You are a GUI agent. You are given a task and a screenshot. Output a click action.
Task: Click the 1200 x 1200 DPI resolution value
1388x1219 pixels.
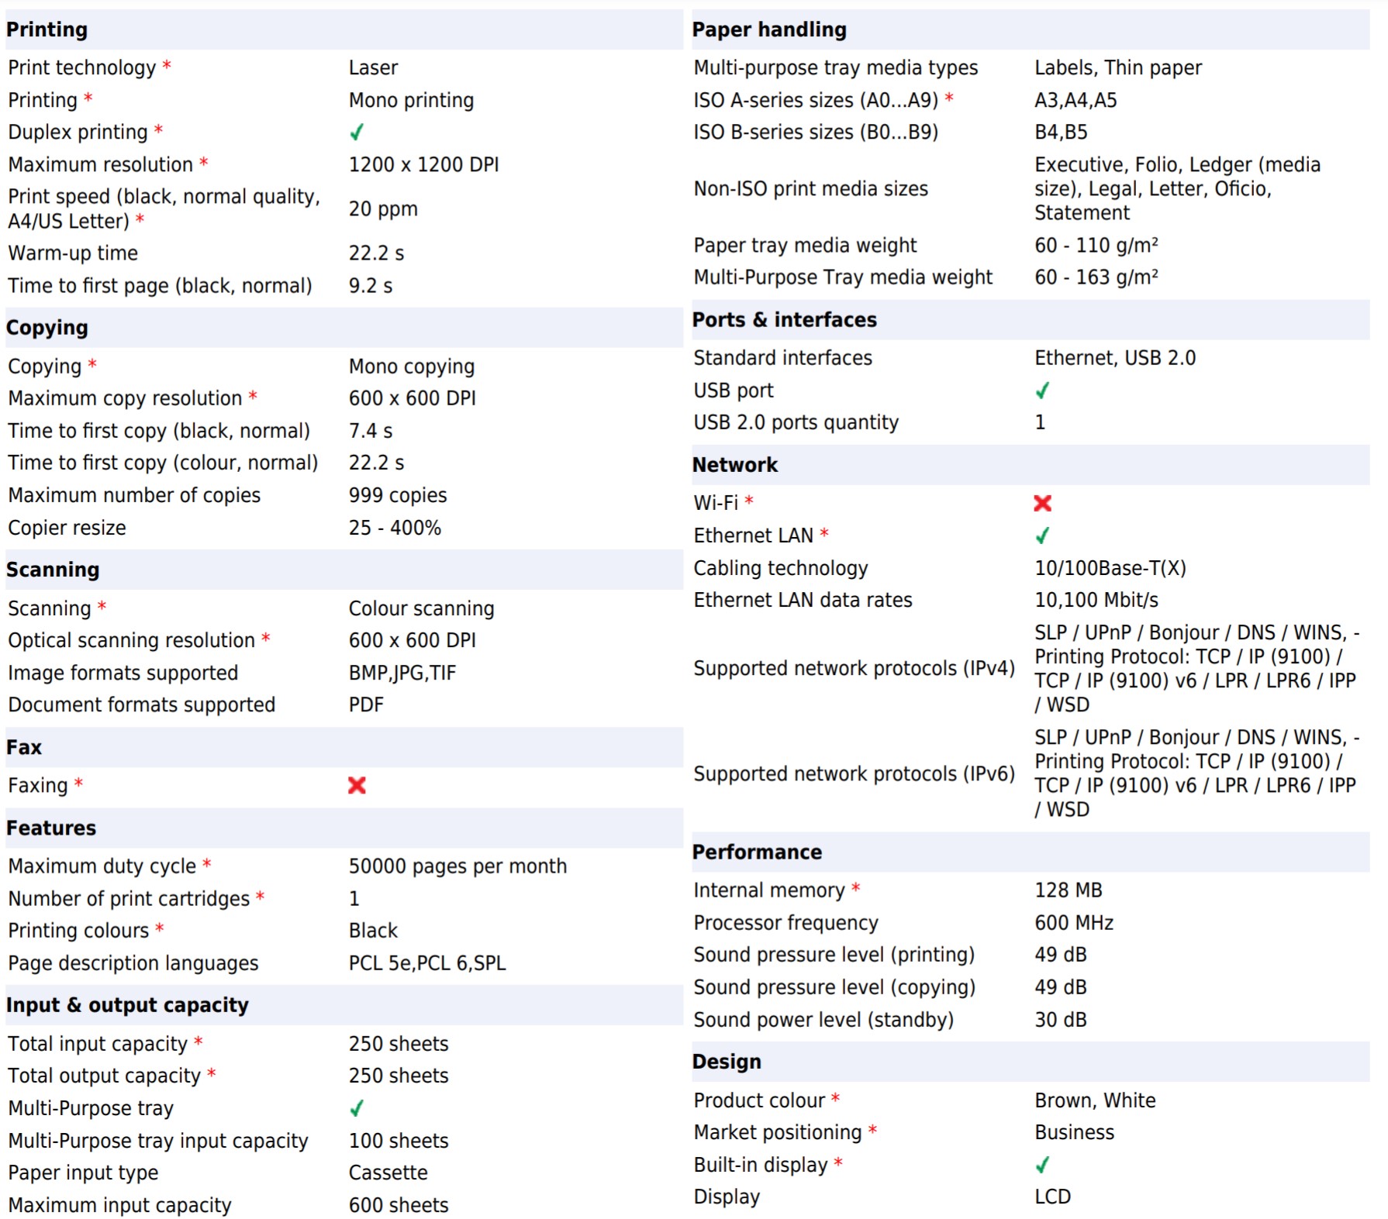tap(423, 164)
